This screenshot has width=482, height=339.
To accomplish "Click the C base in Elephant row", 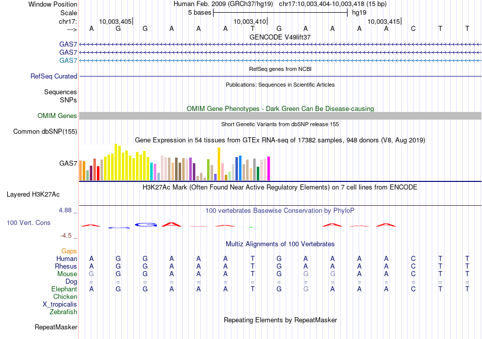I will (x=413, y=289).
